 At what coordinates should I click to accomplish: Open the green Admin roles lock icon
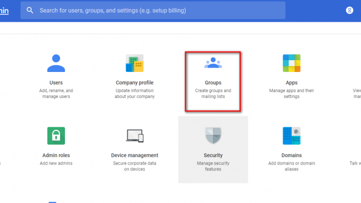pos(56,136)
